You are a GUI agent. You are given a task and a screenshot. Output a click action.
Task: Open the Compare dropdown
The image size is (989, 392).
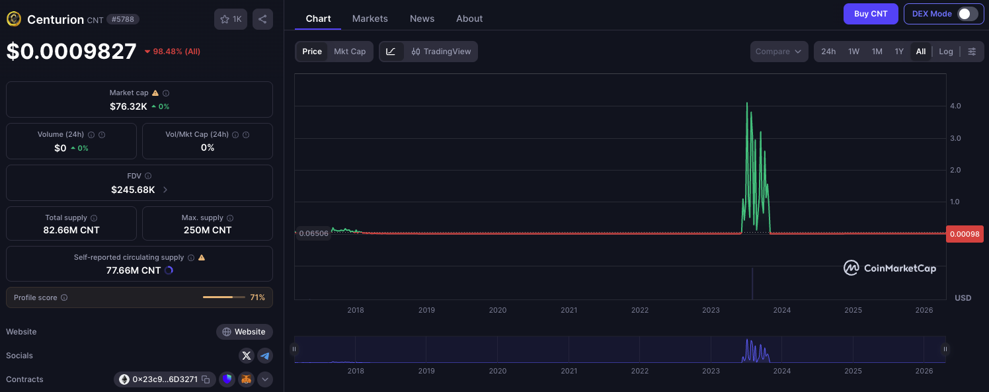point(779,52)
